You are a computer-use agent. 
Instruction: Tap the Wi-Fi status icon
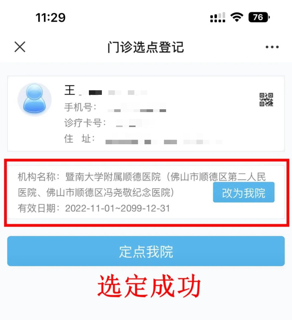point(237,17)
